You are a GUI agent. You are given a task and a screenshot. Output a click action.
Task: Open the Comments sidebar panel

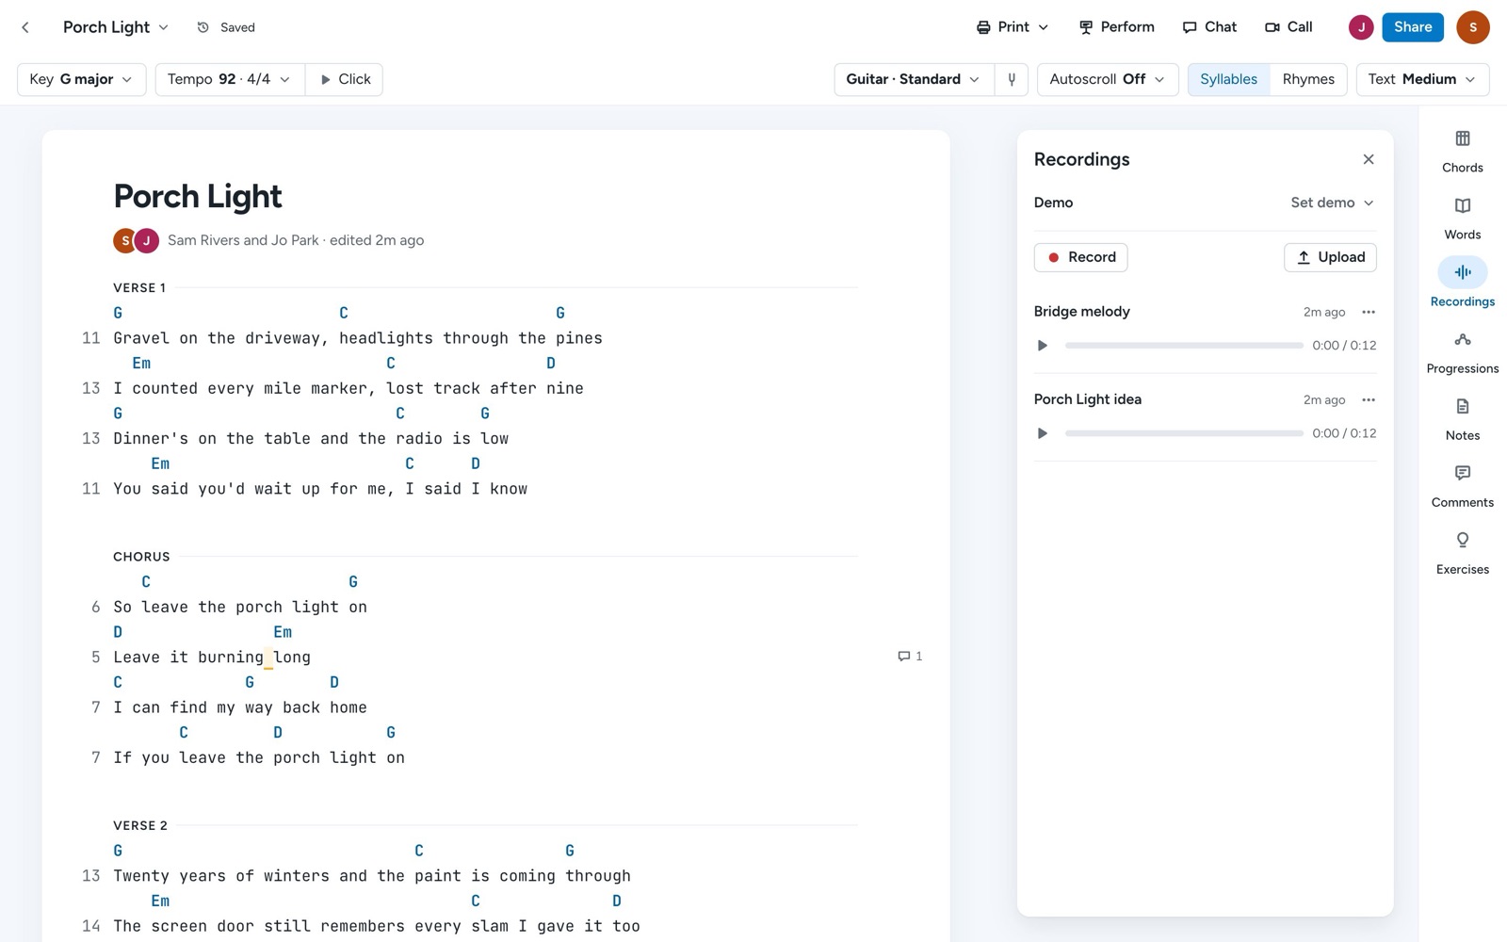coord(1462,485)
